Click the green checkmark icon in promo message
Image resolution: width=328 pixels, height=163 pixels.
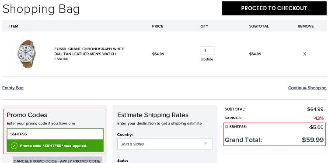coord(14,146)
